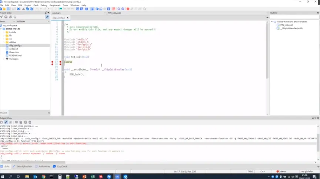Click the word-wrap lines icon in Output View
Screen dimensions: 320x179
pyautogui.click(x=10, y=122)
